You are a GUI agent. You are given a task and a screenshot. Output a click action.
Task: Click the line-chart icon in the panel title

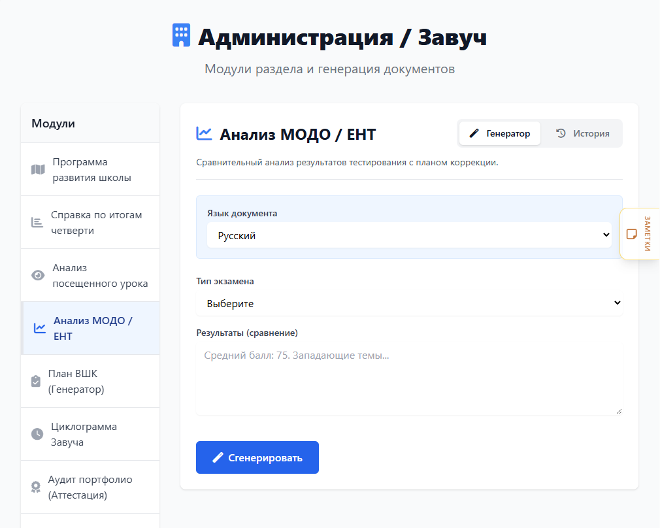204,133
